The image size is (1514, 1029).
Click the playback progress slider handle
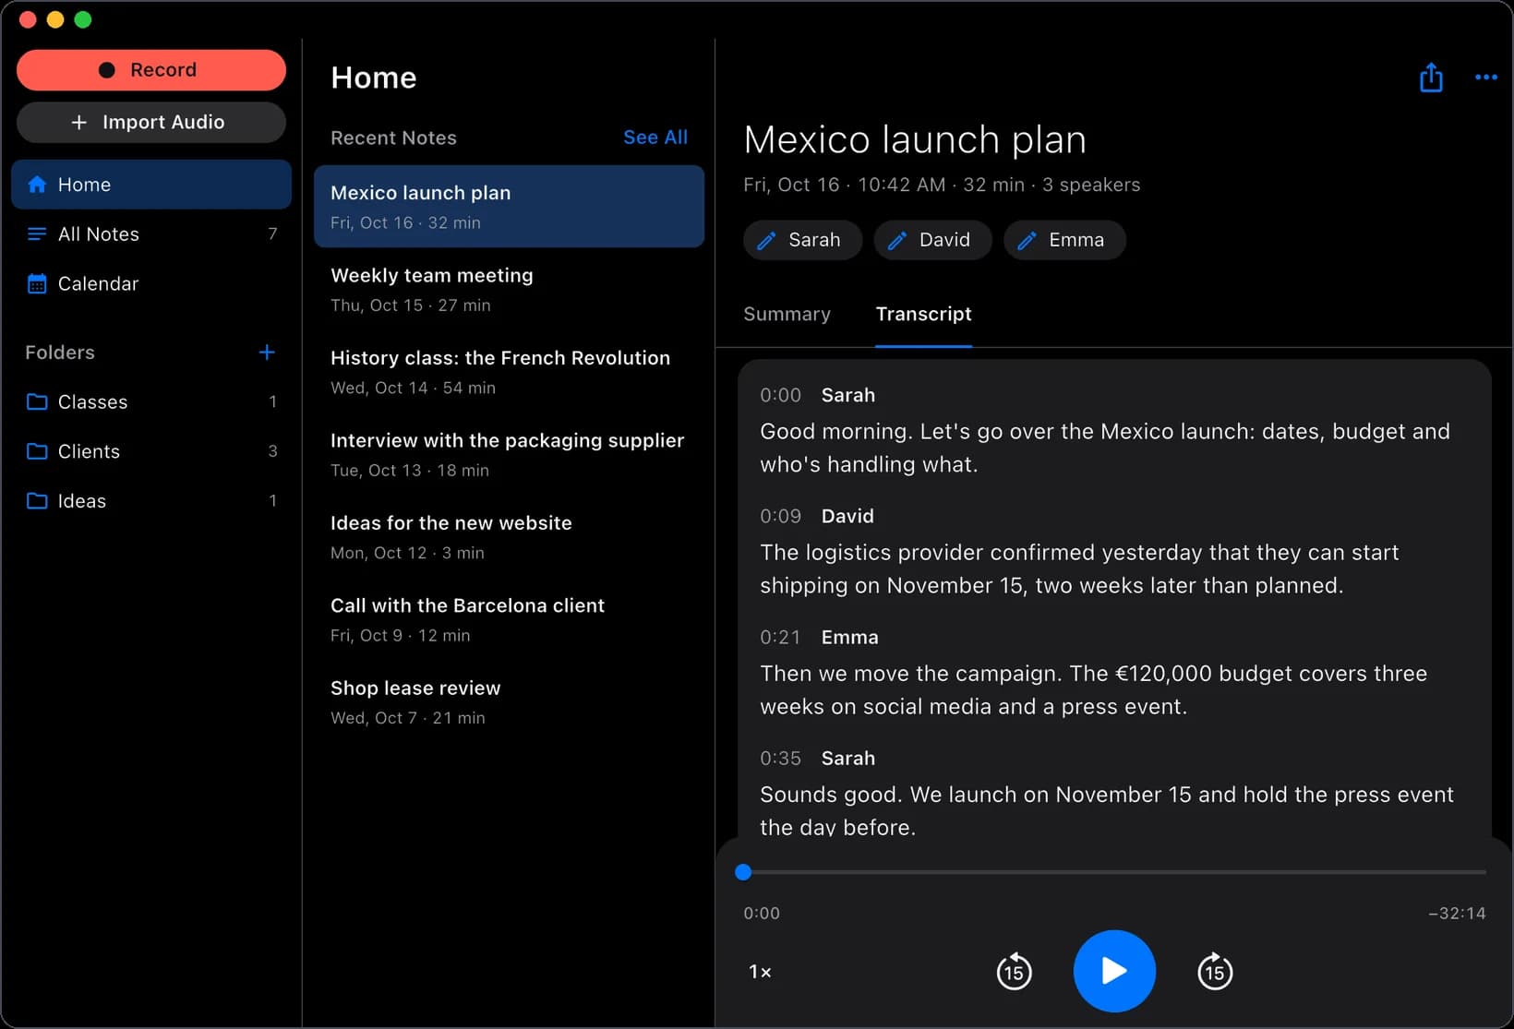coord(743,872)
